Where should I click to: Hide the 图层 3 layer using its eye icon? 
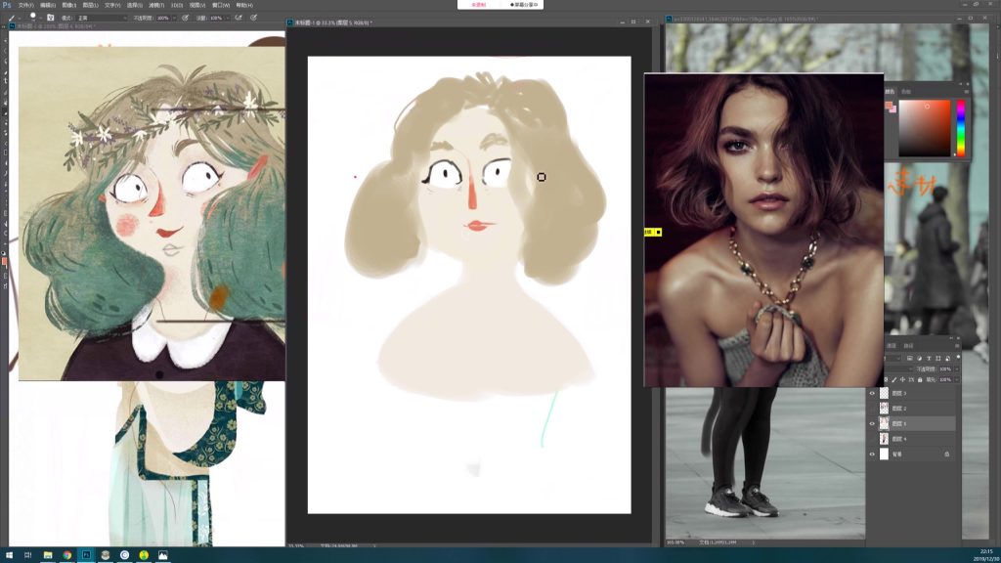872,393
